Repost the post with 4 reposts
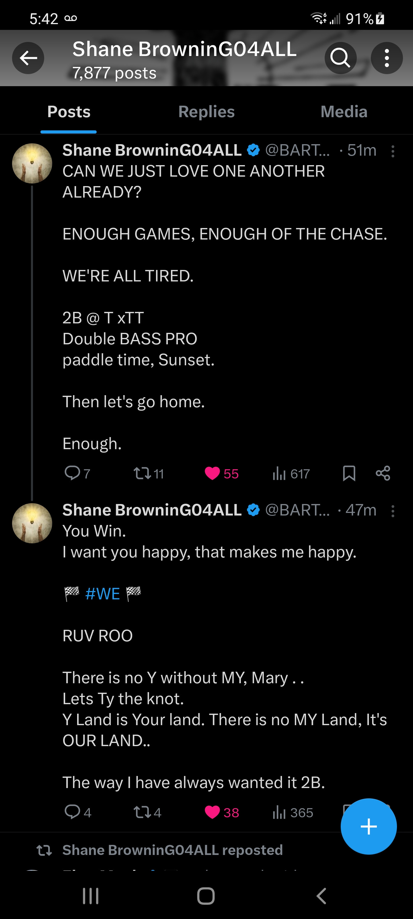This screenshot has width=413, height=919. pos(142,812)
